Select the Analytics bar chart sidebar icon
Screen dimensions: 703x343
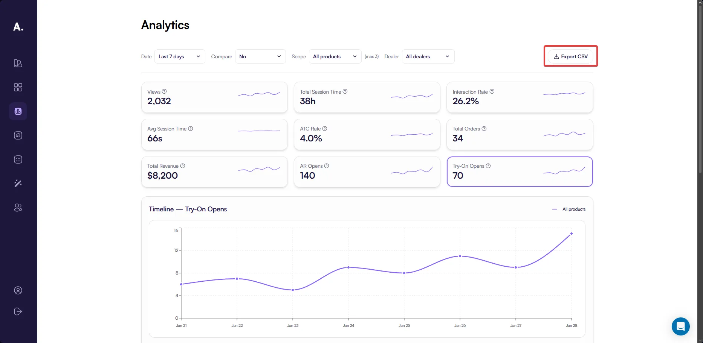coord(18,111)
